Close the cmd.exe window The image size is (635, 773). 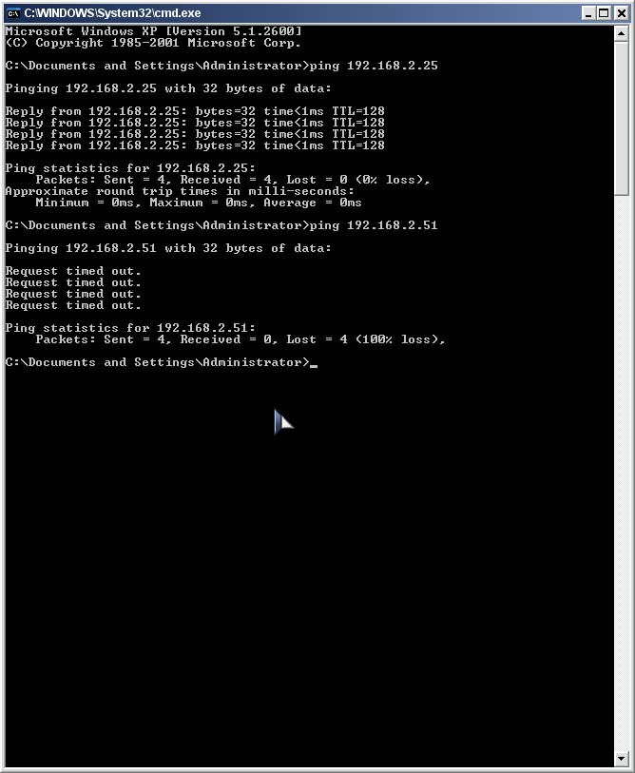click(621, 13)
